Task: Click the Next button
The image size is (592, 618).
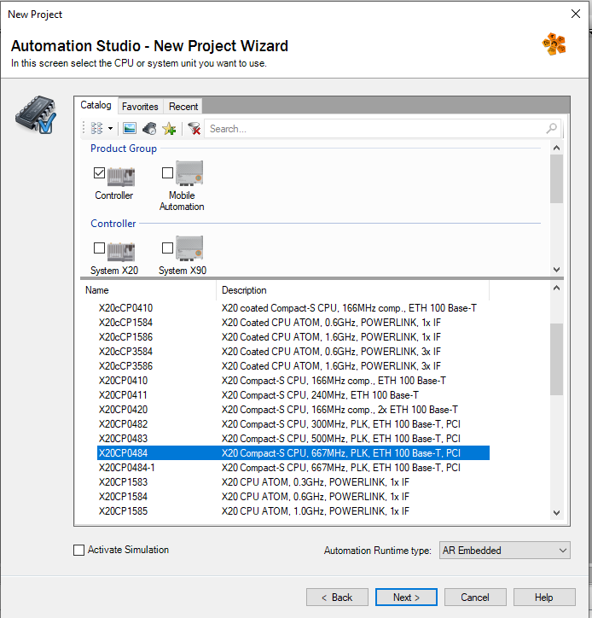Action: (x=406, y=598)
